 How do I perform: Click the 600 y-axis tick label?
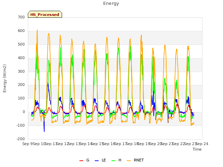(21, 31)
